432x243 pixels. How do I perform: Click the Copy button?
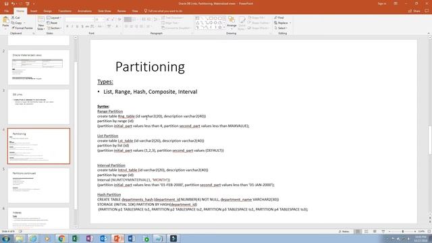pos(17,23)
